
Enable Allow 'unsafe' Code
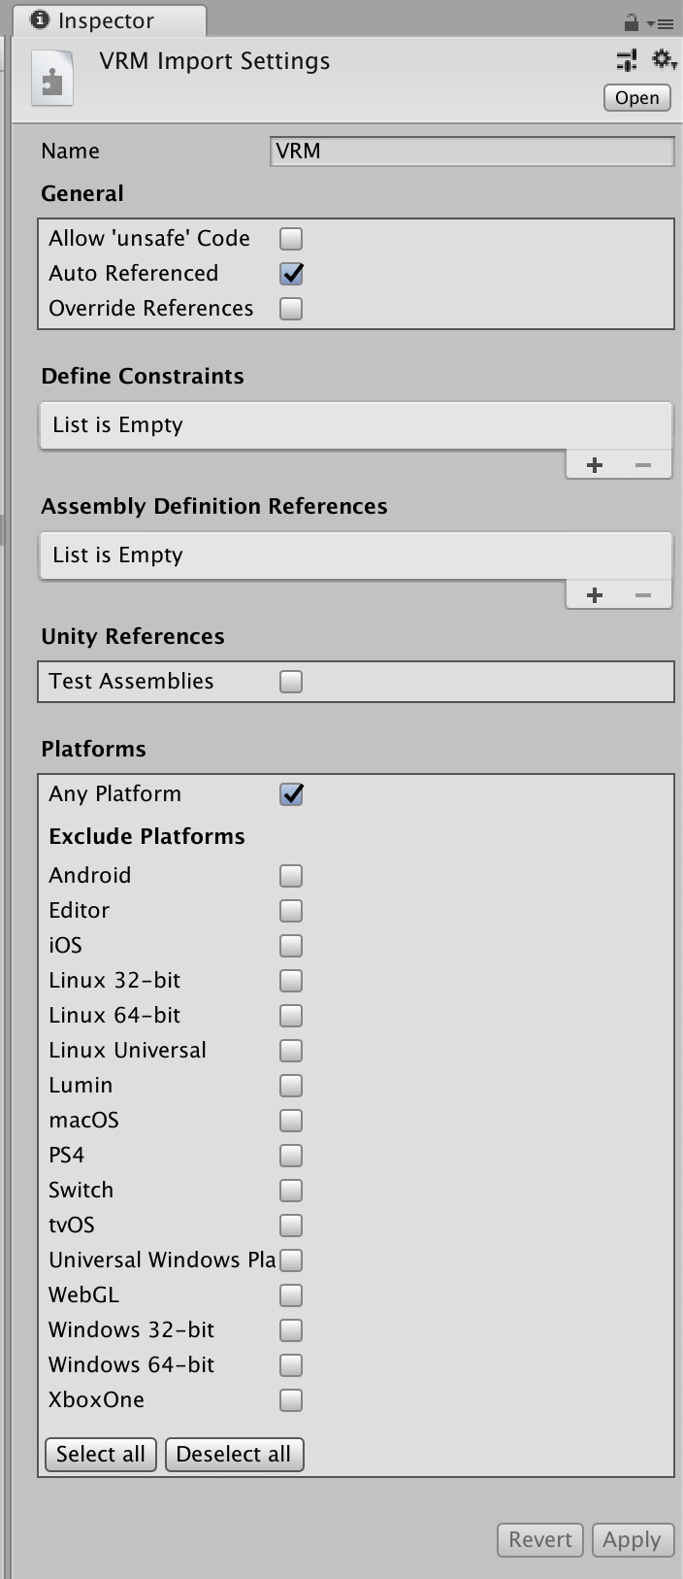[291, 238]
